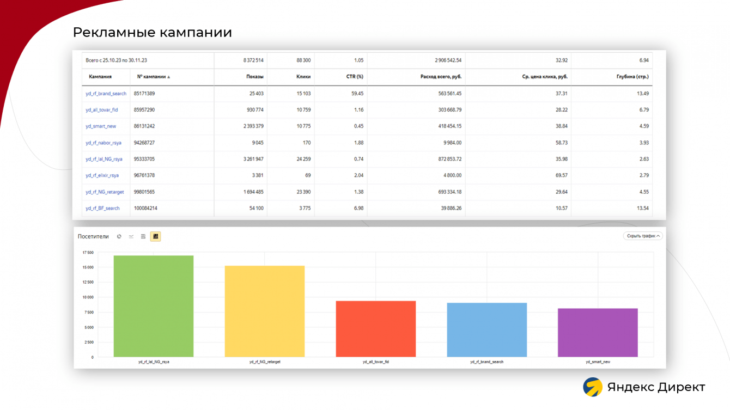Image resolution: width=730 pixels, height=410 pixels.
Task: Sort table by Показы column
Action: click(255, 77)
